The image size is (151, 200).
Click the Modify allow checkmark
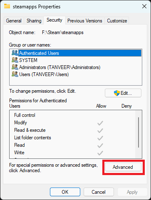pyautogui.click(x=100, y=123)
